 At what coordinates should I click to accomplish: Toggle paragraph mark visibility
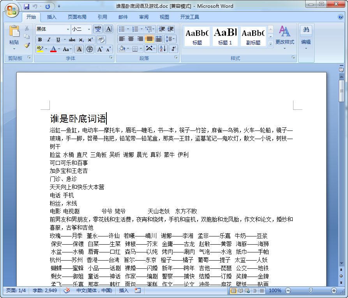coord(173,49)
